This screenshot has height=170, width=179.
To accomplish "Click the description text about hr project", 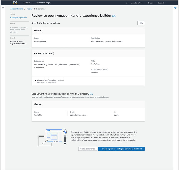I will pyautogui.click(x=107, y=41).
